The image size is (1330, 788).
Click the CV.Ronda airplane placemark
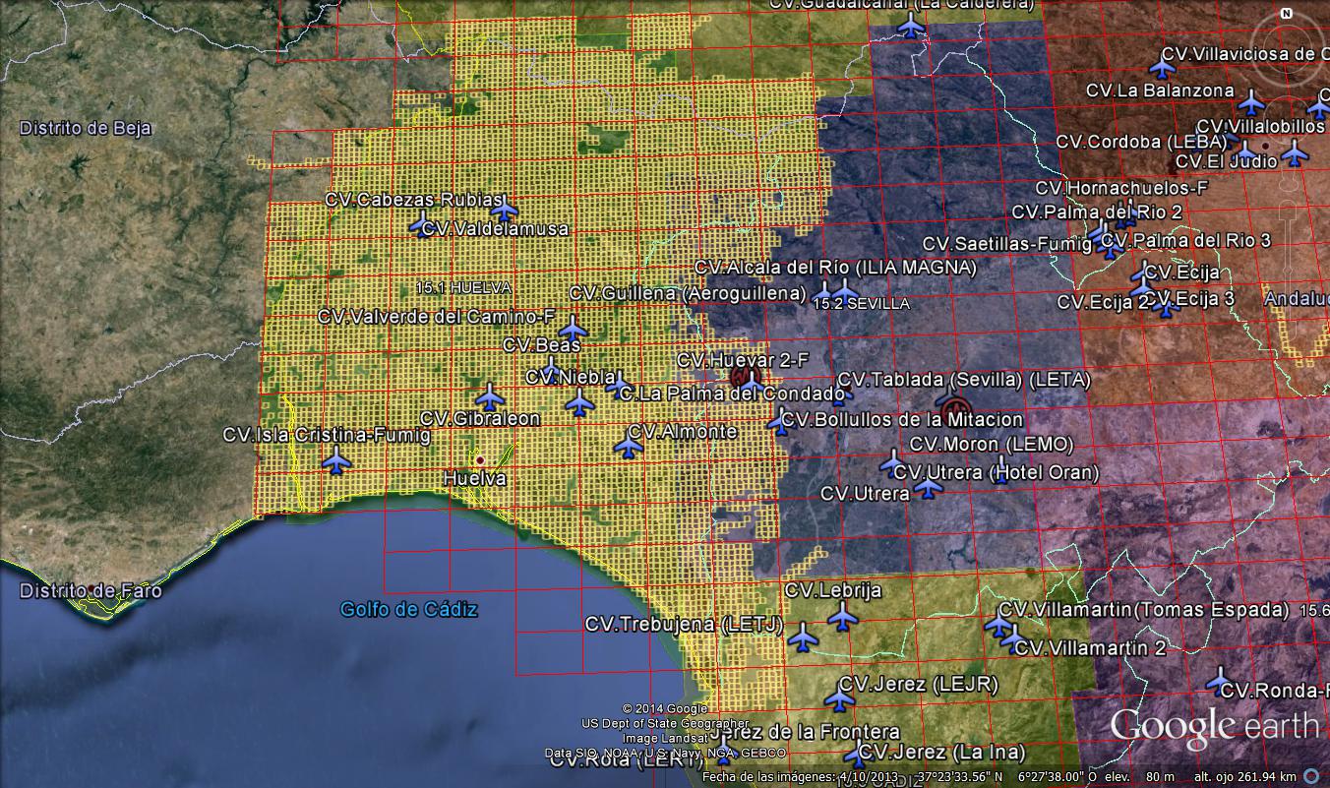pyautogui.click(x=1220, y=680)
